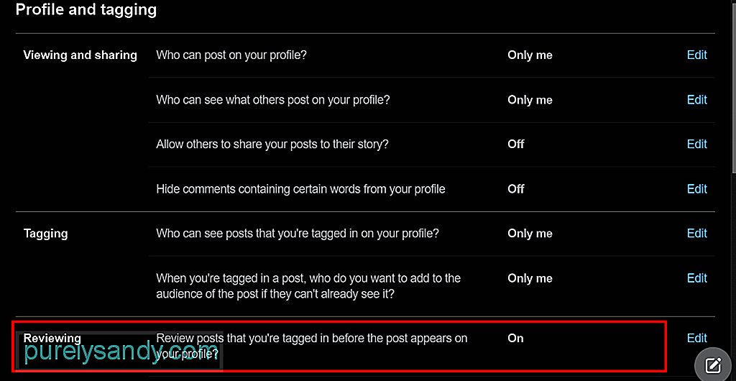Select 'Hide comments containing certain words' text
Image resolution: width=736 pixels, height=381 pixels.
pyautogui.click(x=300, y=189)
